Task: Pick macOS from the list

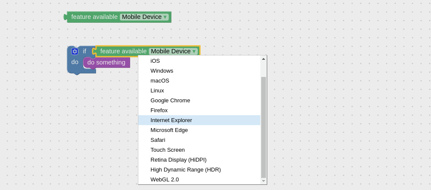Action: pos(199,81)
